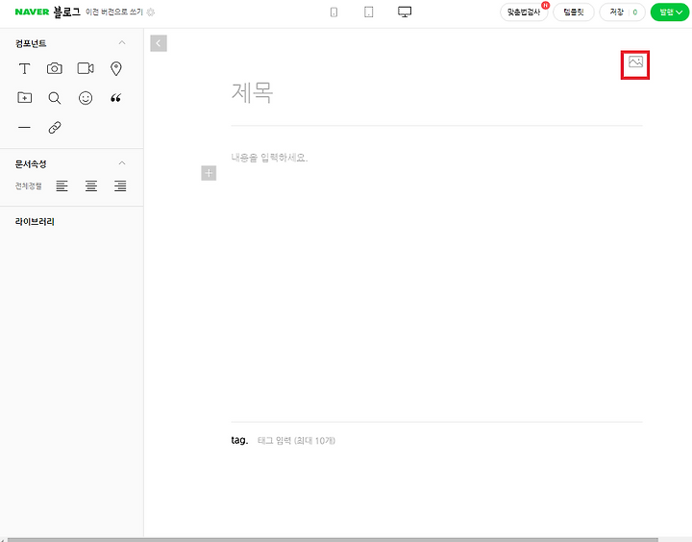Collapse the 컴포넌트 section
The height and width of the screenshot is (542, 692).
click(122, 43)
